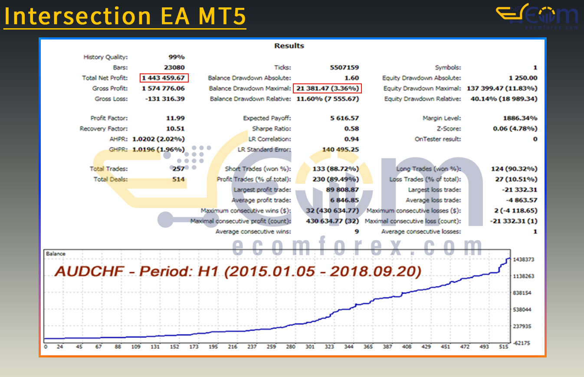Select LR Correlation value 0.94

coord(352,139)
